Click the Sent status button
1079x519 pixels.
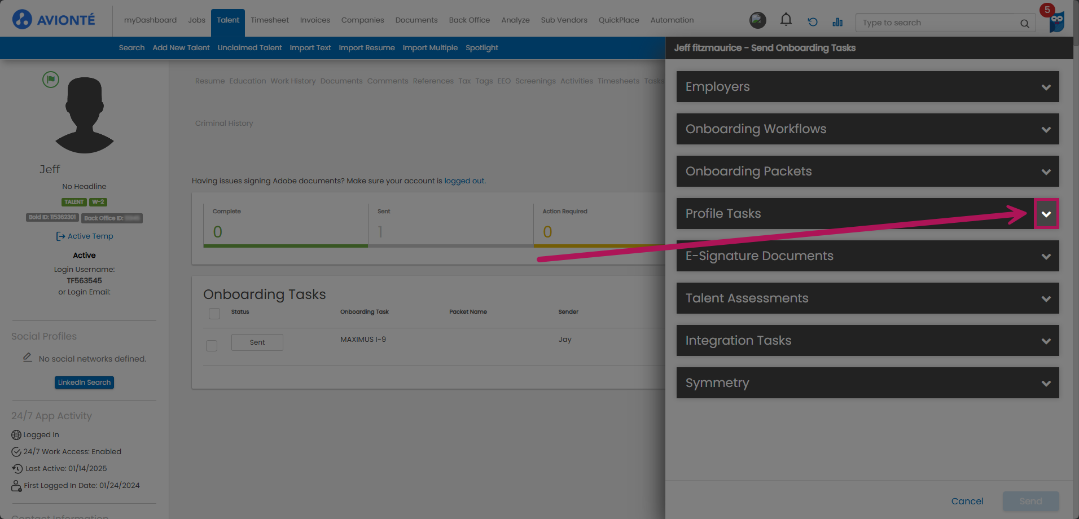tap(257, 342)
